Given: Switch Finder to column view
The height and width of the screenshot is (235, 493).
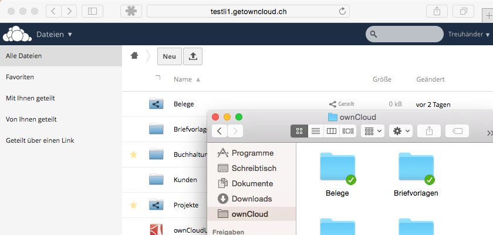Looking at the screenshot, I should point(332,131).
